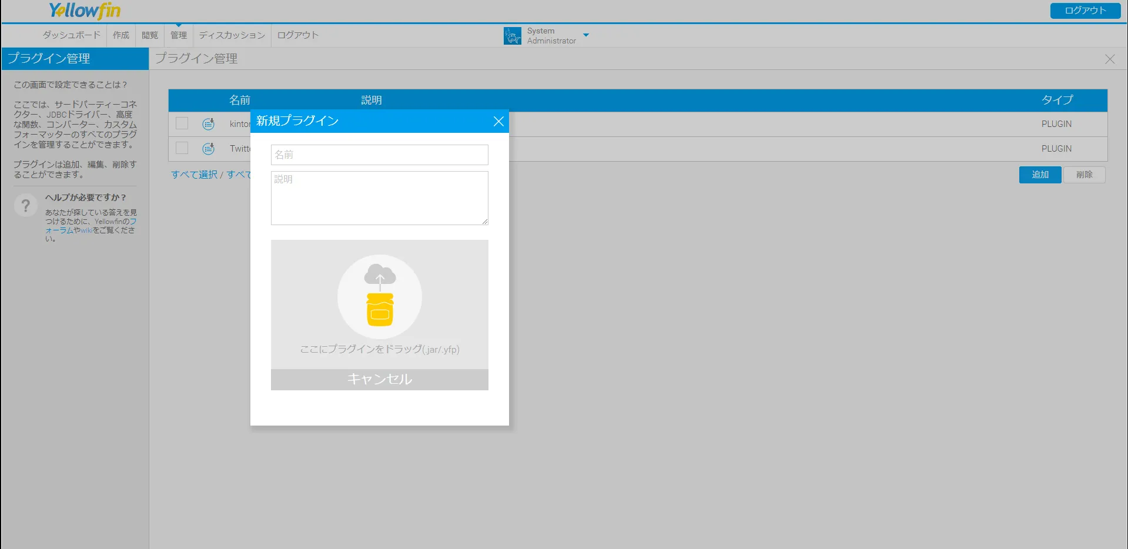1128x549 pixels.
Task: Click the すべて選択 link
Action: tap(194, 175)
